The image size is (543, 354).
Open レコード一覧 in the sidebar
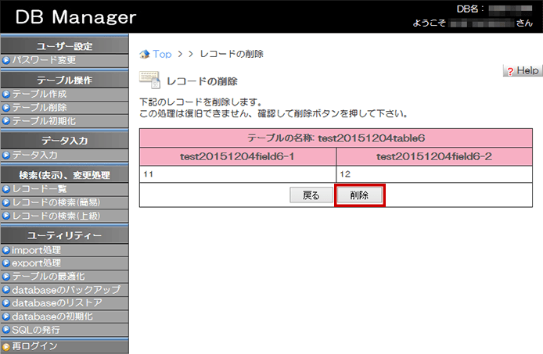click(39, 189)
